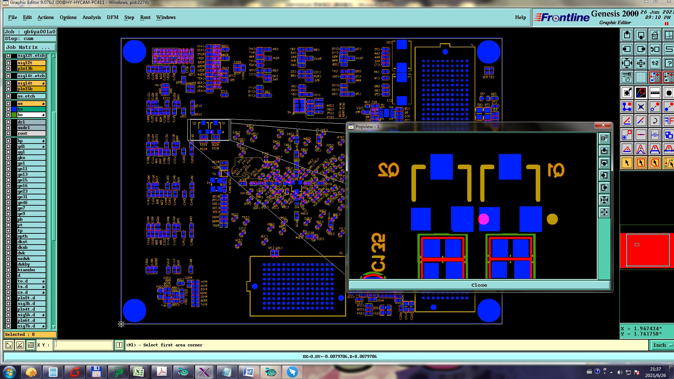Open the DFM menu

[x=112, y=17]
